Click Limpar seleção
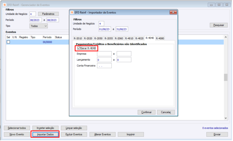 [74, 128]
